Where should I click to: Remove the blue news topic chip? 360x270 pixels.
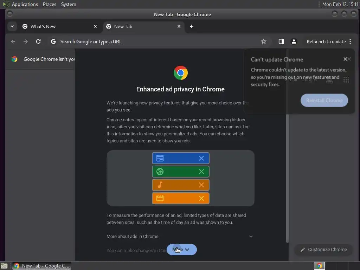tap(201, 158)
